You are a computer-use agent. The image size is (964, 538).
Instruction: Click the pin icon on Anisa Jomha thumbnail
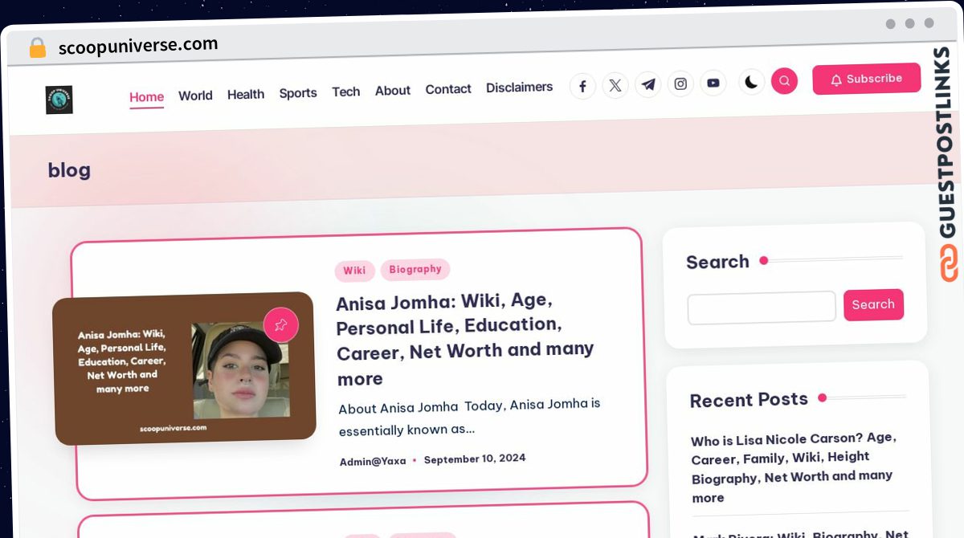[281, 325]
